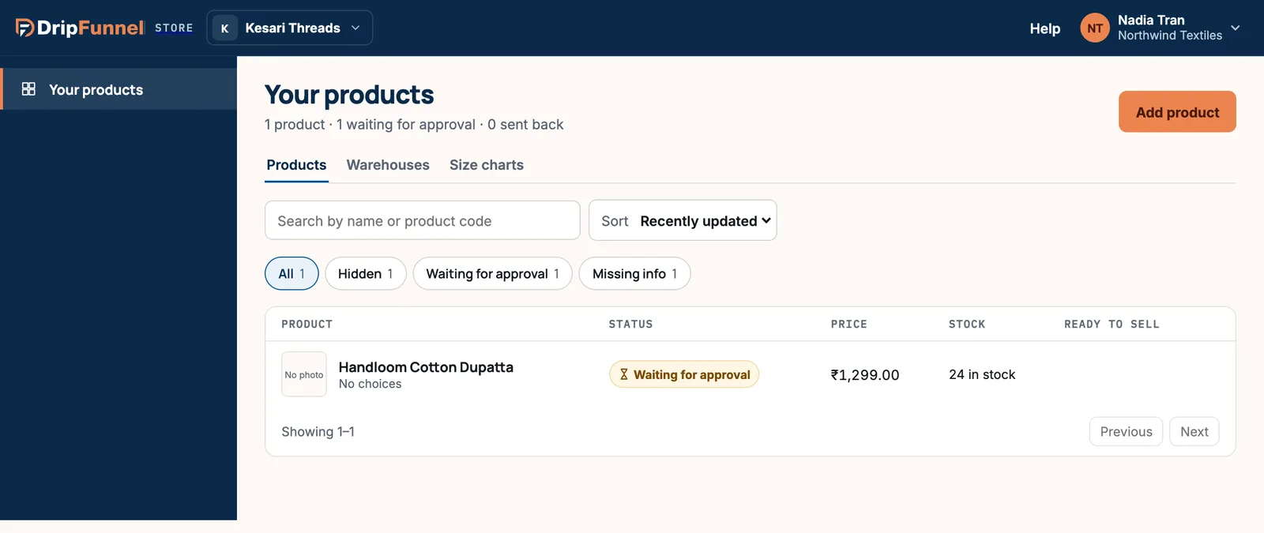The height and width of the screenshot is (533, 1264).
Task: Filter by Hidden products
Action: click(366, 273)
